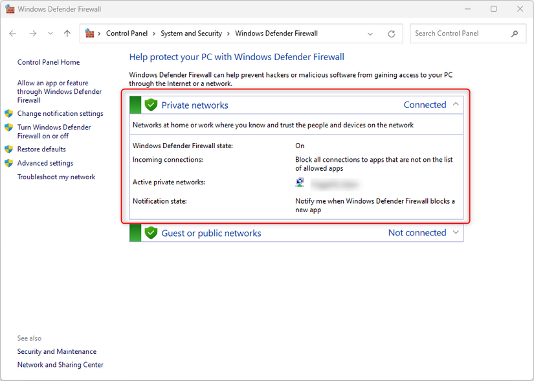
Task: Click the Windows Defender Firewall title bar icon
Action: (x=10, y=9)
